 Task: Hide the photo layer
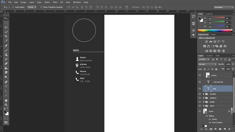pos(200,111)
